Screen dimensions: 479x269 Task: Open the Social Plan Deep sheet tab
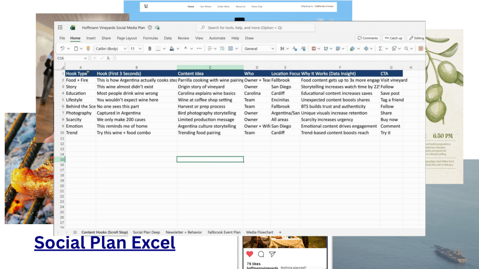[x=146, y=233]
